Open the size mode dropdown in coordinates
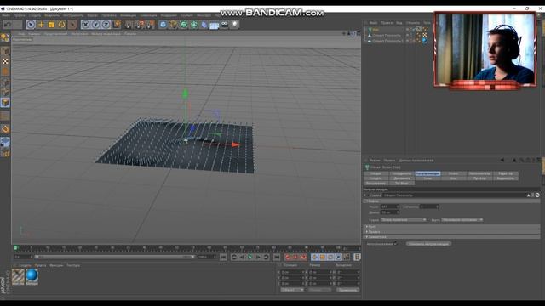545x306 pixels. point(319,290)
